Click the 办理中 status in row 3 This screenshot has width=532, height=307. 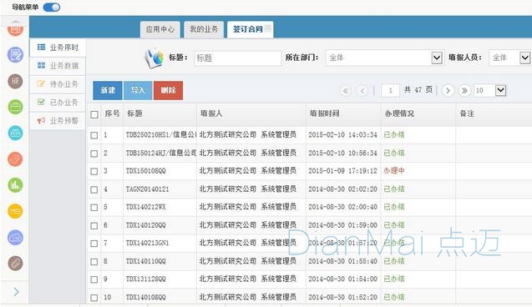(394, 171)
